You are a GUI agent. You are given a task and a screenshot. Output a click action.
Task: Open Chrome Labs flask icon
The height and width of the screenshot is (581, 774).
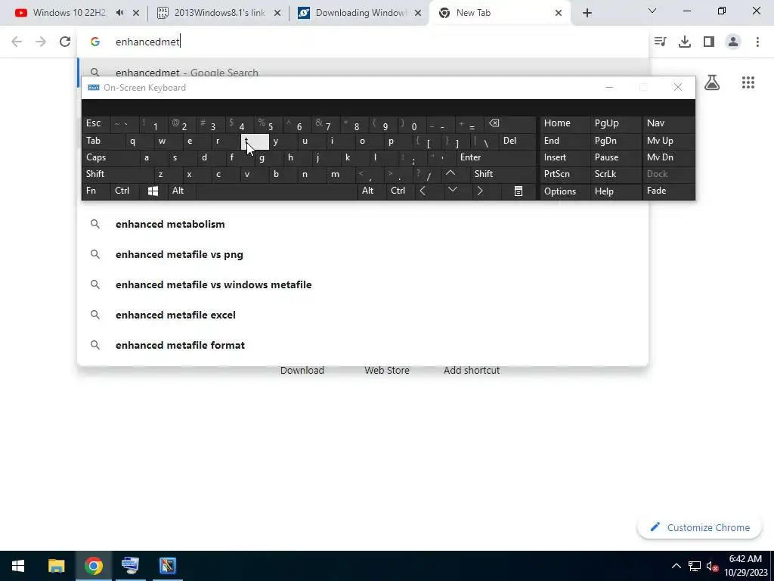point(712,82)
